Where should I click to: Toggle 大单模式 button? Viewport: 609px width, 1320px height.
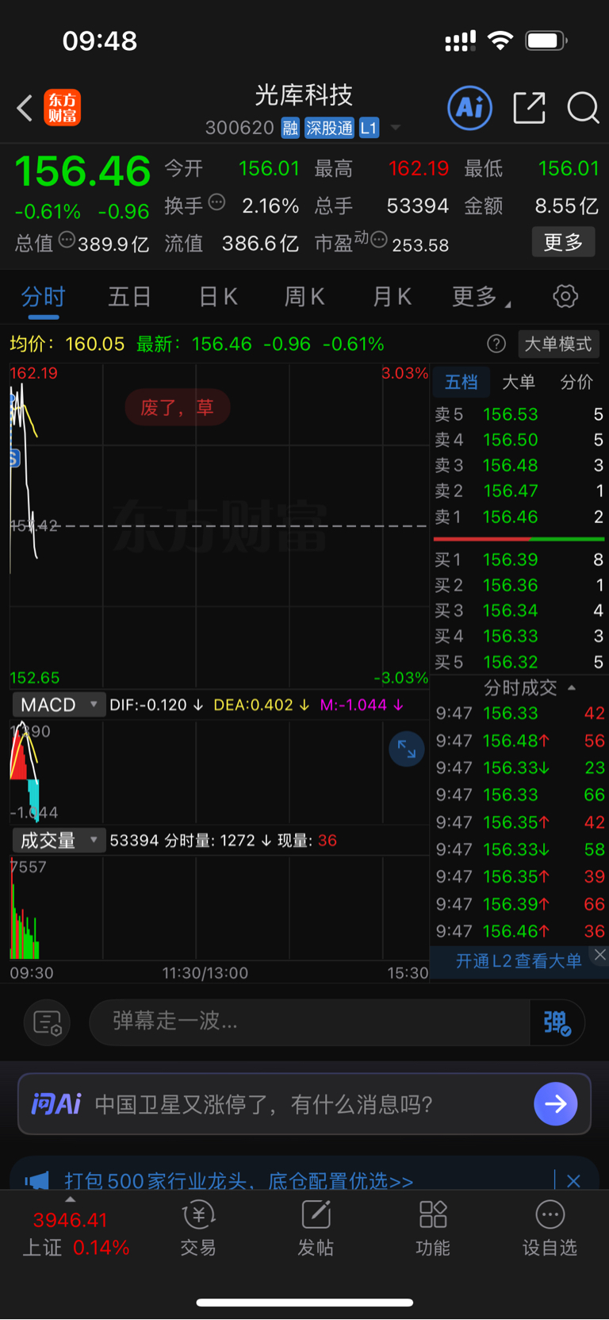click(558, 344)
